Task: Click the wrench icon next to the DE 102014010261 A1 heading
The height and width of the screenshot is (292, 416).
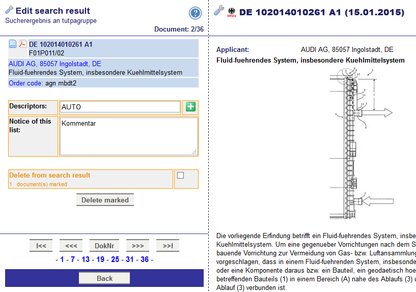Action: pyautogui.click(x=219, y=11)
